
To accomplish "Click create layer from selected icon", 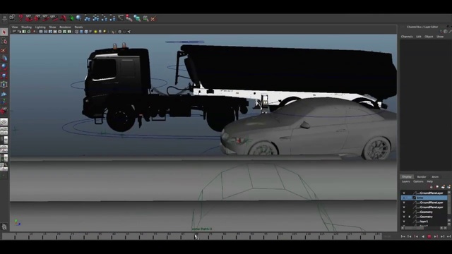I will coord(448,187).
